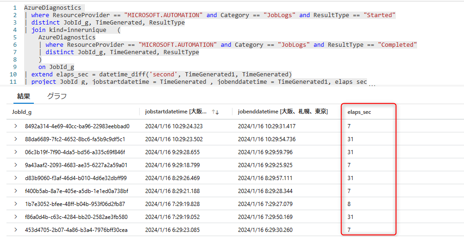The height and width of the screenshot is (237, 464).
Task: Click job ID 1b7e3052-bfee-48ff-b04b-953f06d2fb87
Action: (75, 204)
